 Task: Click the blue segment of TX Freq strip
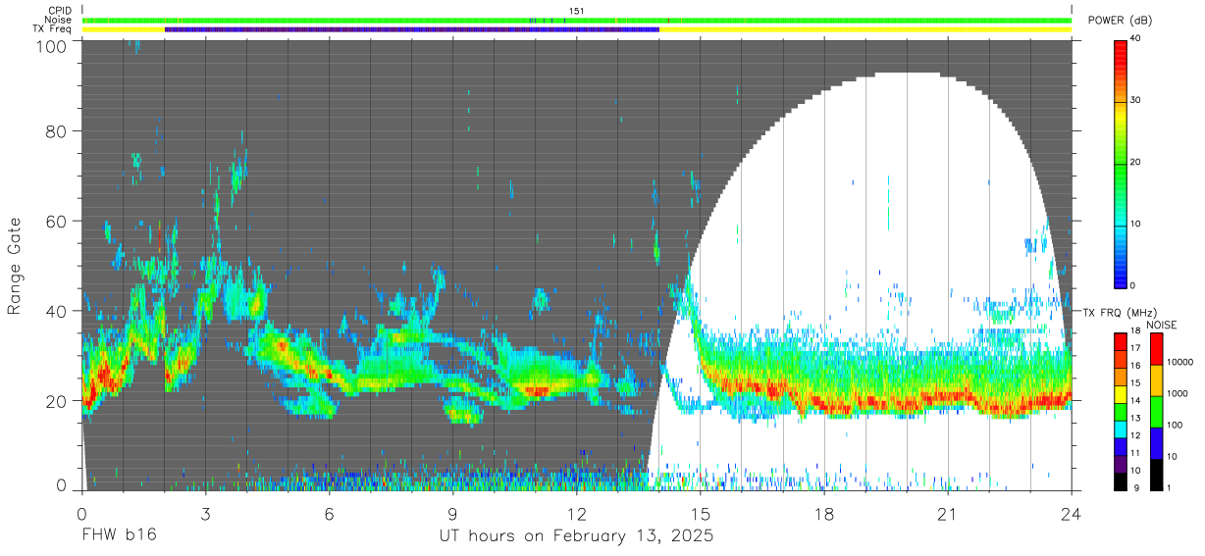pyautogui.click(x=412, y=29)
